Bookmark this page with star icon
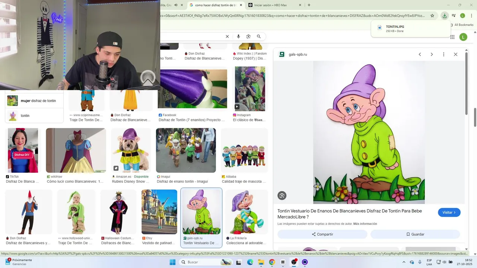This screenshot has height=268, width=477. click(432, 16)
